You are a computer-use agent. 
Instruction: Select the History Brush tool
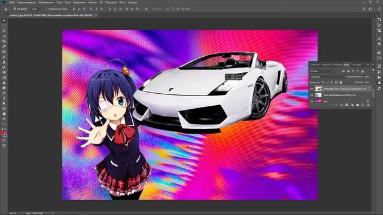[4, 67]
